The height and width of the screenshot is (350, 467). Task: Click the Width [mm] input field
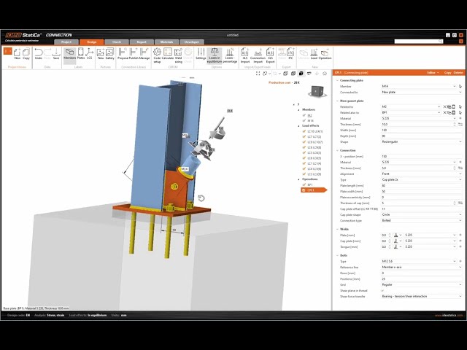coord(422,130)
